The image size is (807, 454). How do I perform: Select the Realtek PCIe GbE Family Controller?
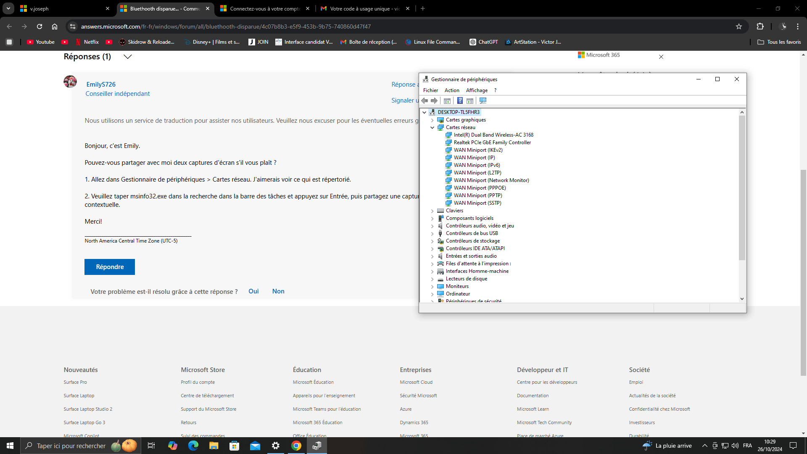point(492,143)
